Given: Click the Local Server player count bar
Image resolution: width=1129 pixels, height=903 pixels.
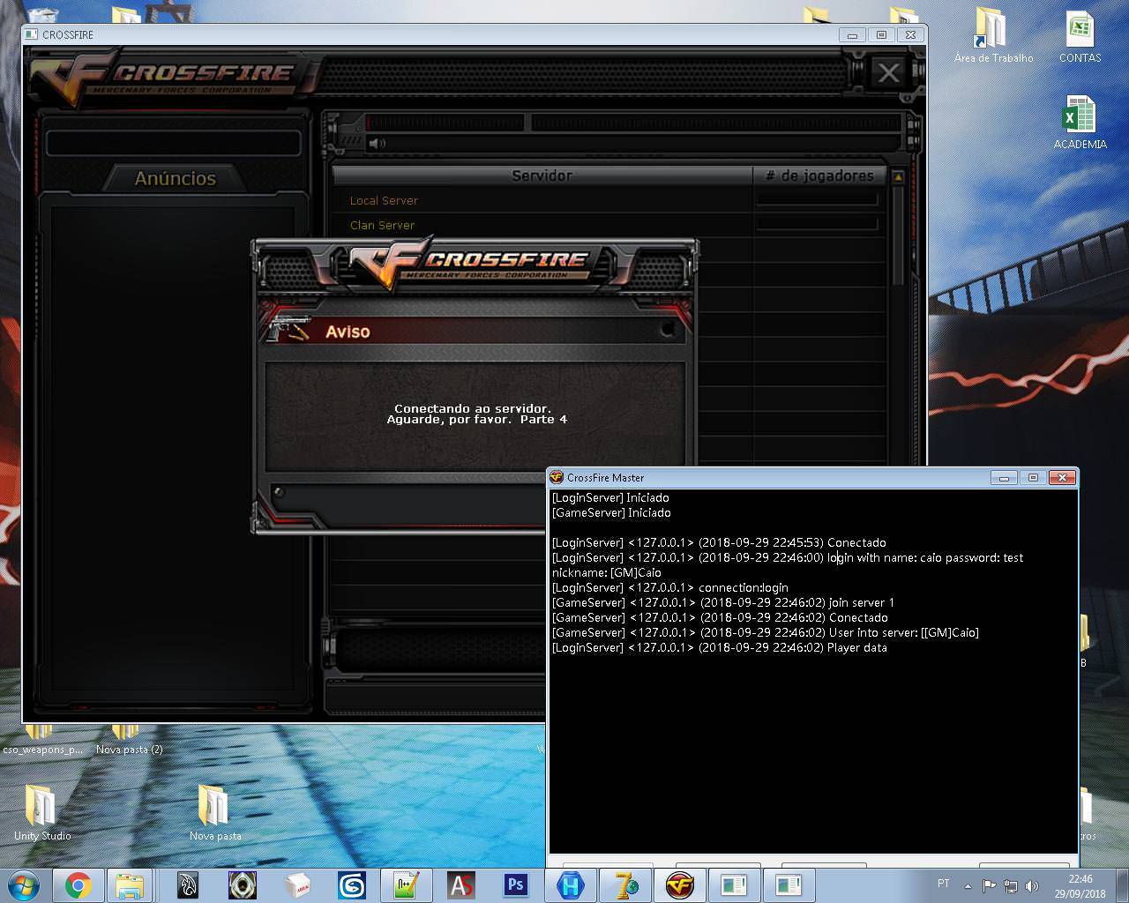Looking at the screenshot, I should (x=817, y=200).
